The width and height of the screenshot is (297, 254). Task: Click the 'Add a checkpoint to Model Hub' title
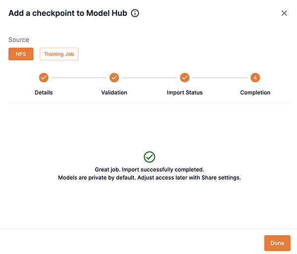69,13
